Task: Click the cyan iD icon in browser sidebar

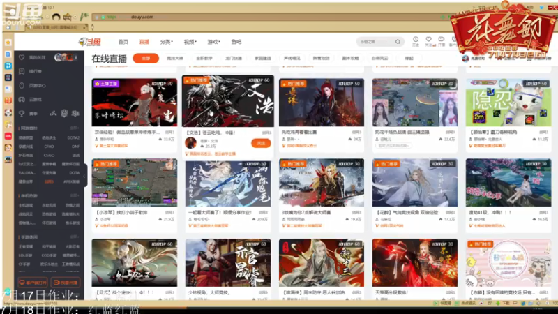Action: pos(8,66)
